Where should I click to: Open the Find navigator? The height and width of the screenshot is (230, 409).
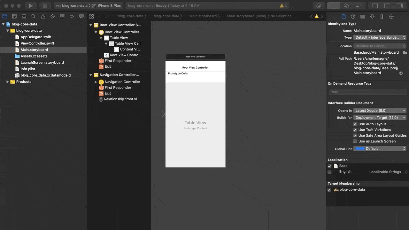pos(34,16)
